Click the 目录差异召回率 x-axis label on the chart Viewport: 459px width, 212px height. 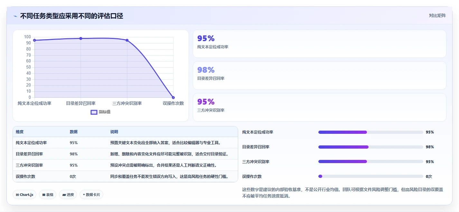pos(81,103)
